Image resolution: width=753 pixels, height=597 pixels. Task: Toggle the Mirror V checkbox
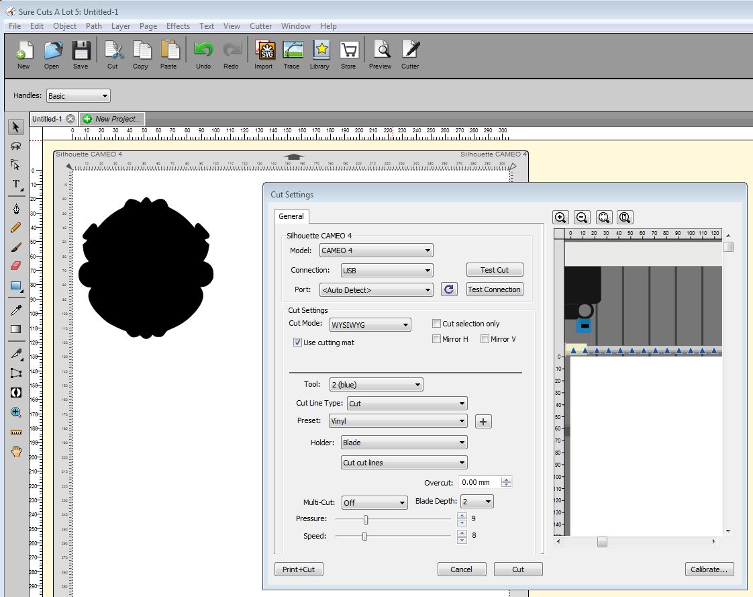(485, 339)
